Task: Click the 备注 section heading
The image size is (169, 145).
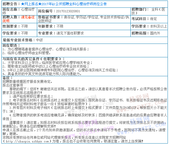Action: [x=7, y=78]
